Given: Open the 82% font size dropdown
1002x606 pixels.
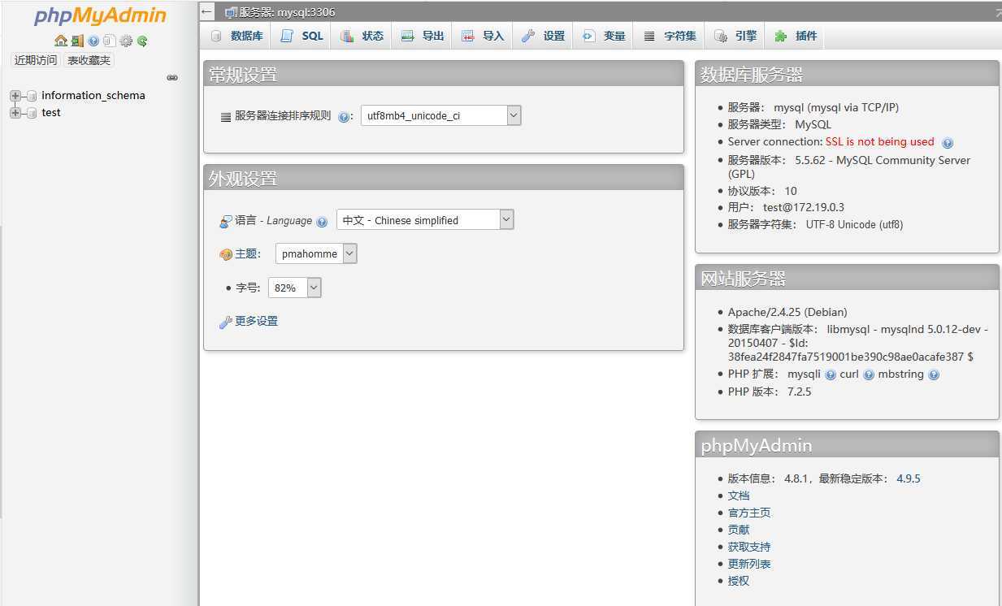Looking at the screenshot, I should 294,288.
